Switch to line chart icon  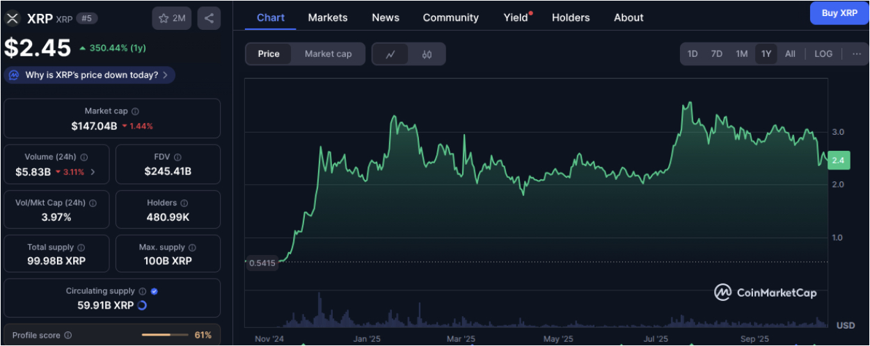tap(390, 54)
